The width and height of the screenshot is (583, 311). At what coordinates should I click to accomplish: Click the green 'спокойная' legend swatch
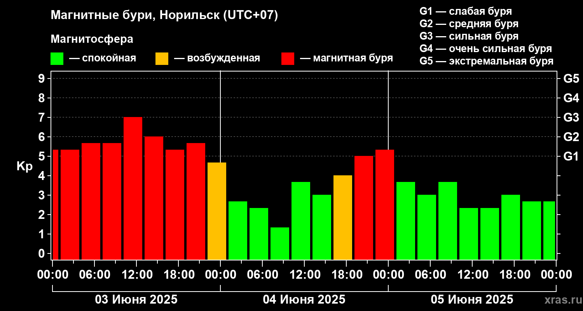tap(57, 59)
